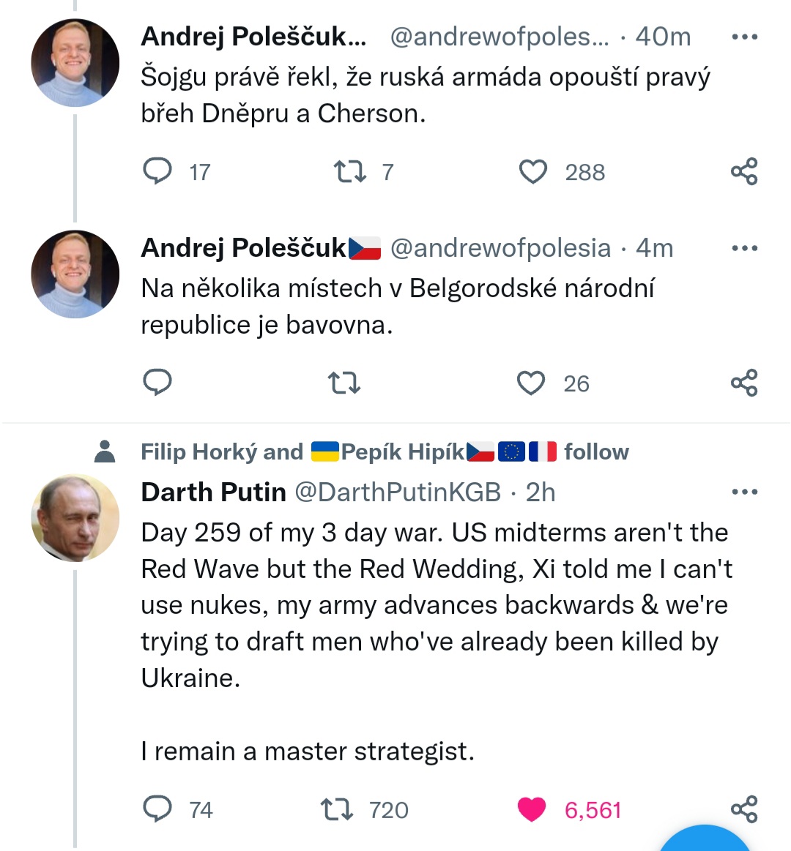Retweet the Belgorodské bavovna tweet
This screenshot has height=851, width=791.
click(x=343, y=383)
